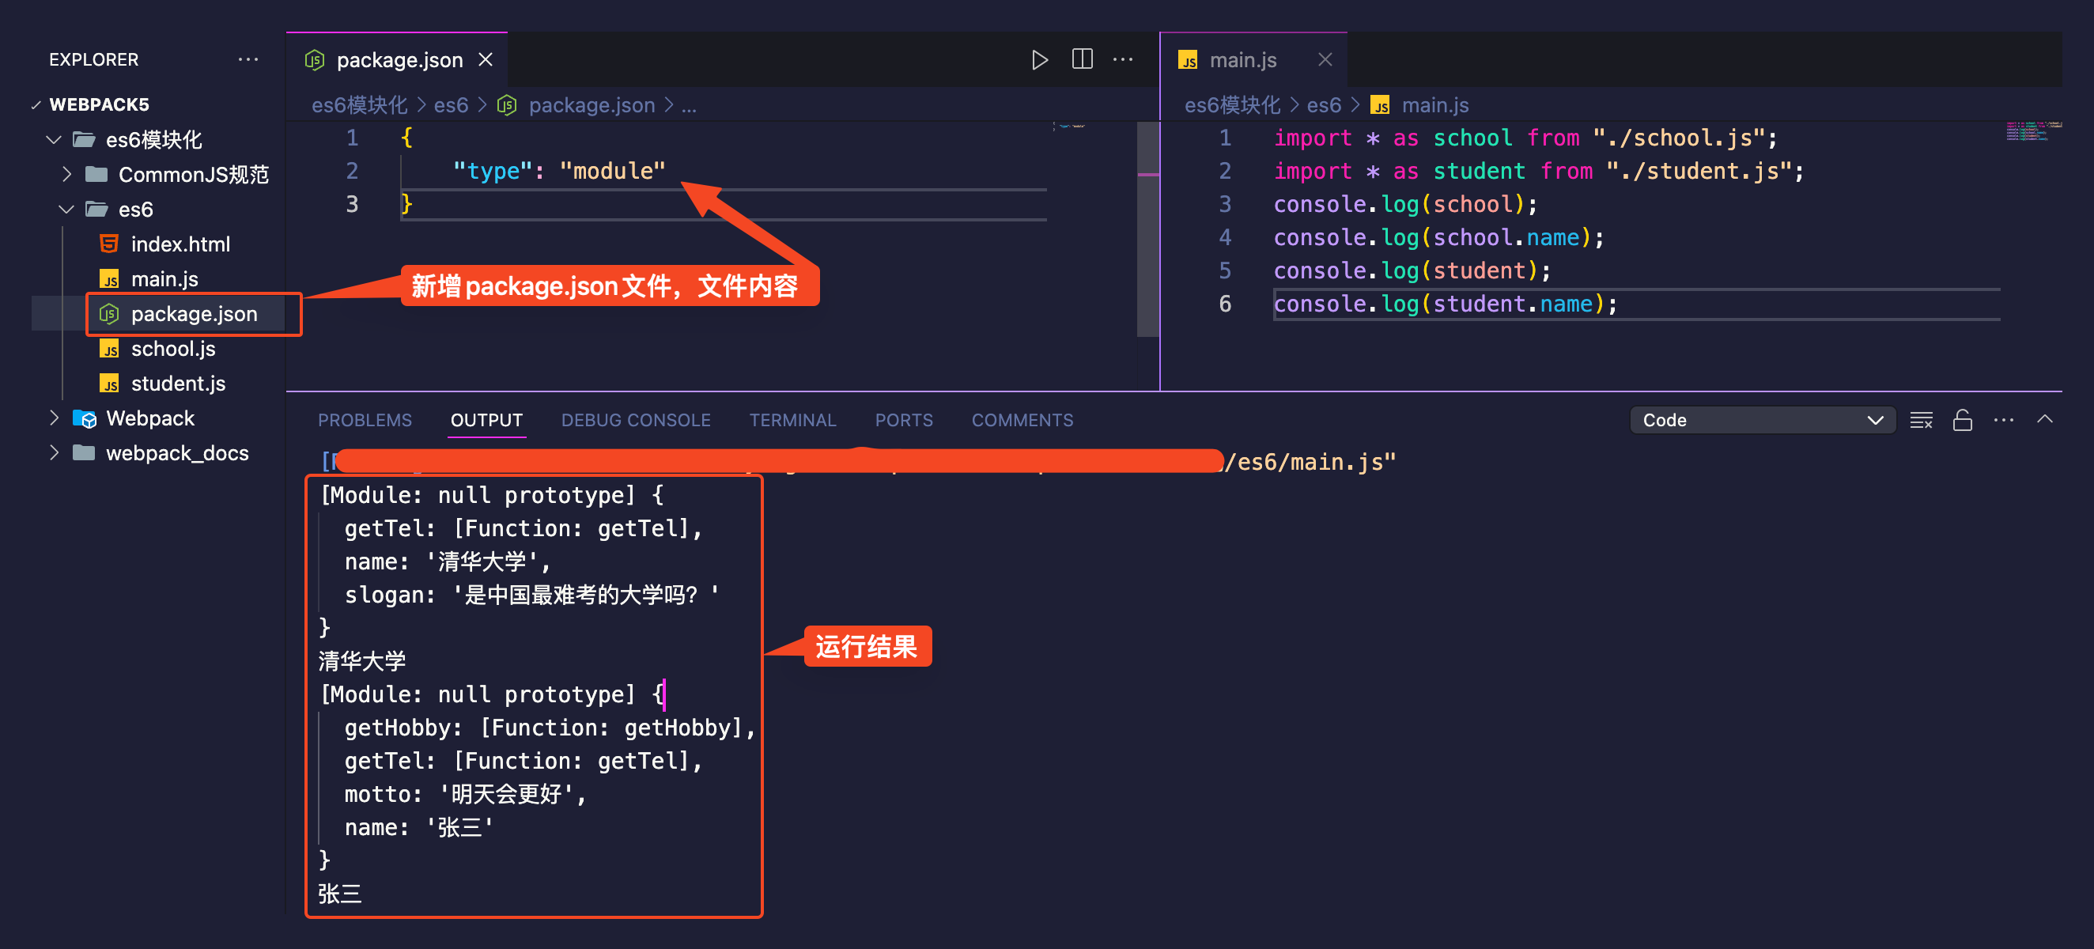Image resolution: width=2094 pixels, height=949 pixels.
Task: Click the Clear Output list icon
Action: click(1921, 421)
